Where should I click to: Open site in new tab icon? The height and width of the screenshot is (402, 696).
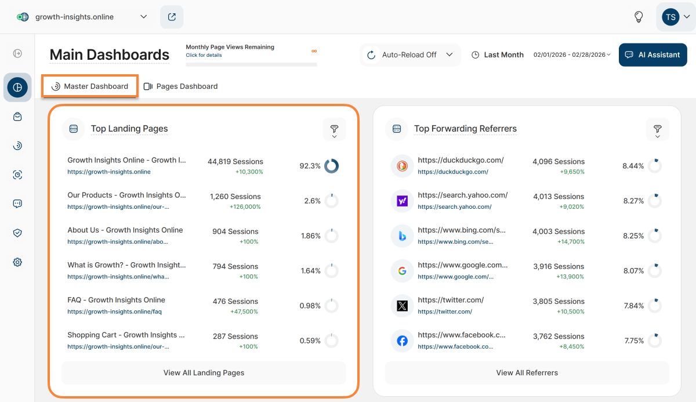[172, 17]
